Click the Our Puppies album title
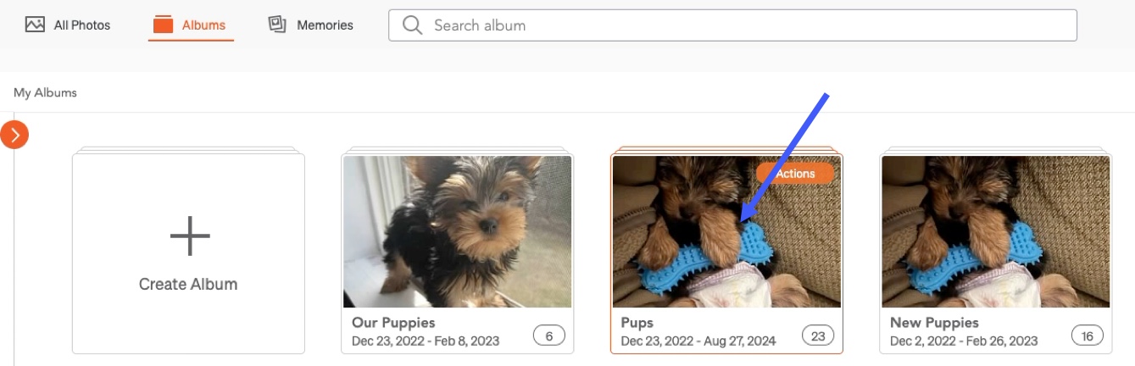 (393, 323)
